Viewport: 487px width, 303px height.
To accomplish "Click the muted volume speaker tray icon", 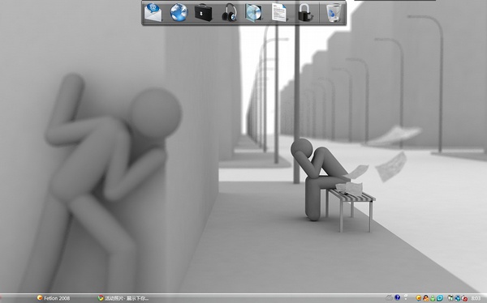I will [x=464, y=297].
